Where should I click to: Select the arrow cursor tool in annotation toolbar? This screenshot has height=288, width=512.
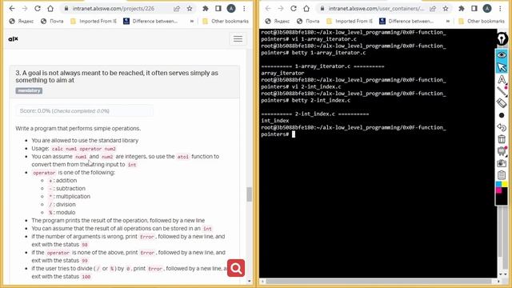[502, 66]
